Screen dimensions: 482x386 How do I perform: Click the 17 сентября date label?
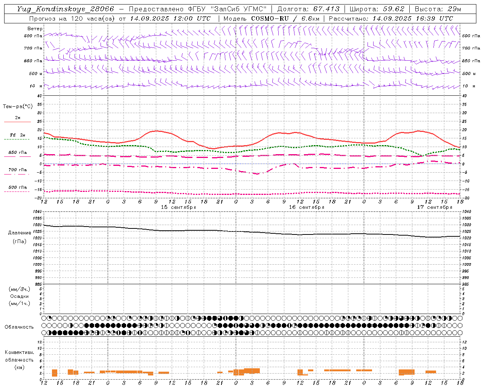point(435,207)
